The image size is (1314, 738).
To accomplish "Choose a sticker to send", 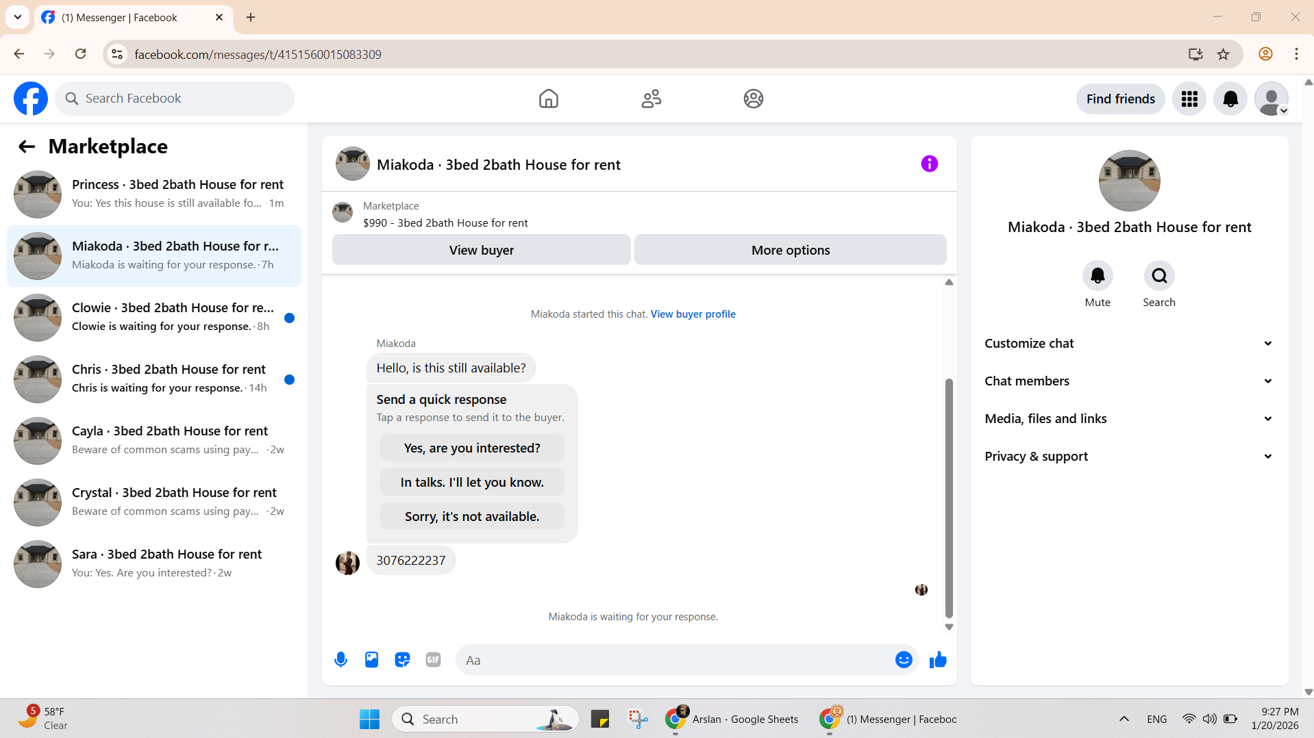I will (402, 660).
